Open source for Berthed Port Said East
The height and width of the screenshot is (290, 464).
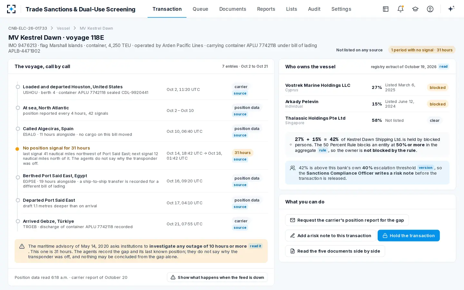[240, 185]
